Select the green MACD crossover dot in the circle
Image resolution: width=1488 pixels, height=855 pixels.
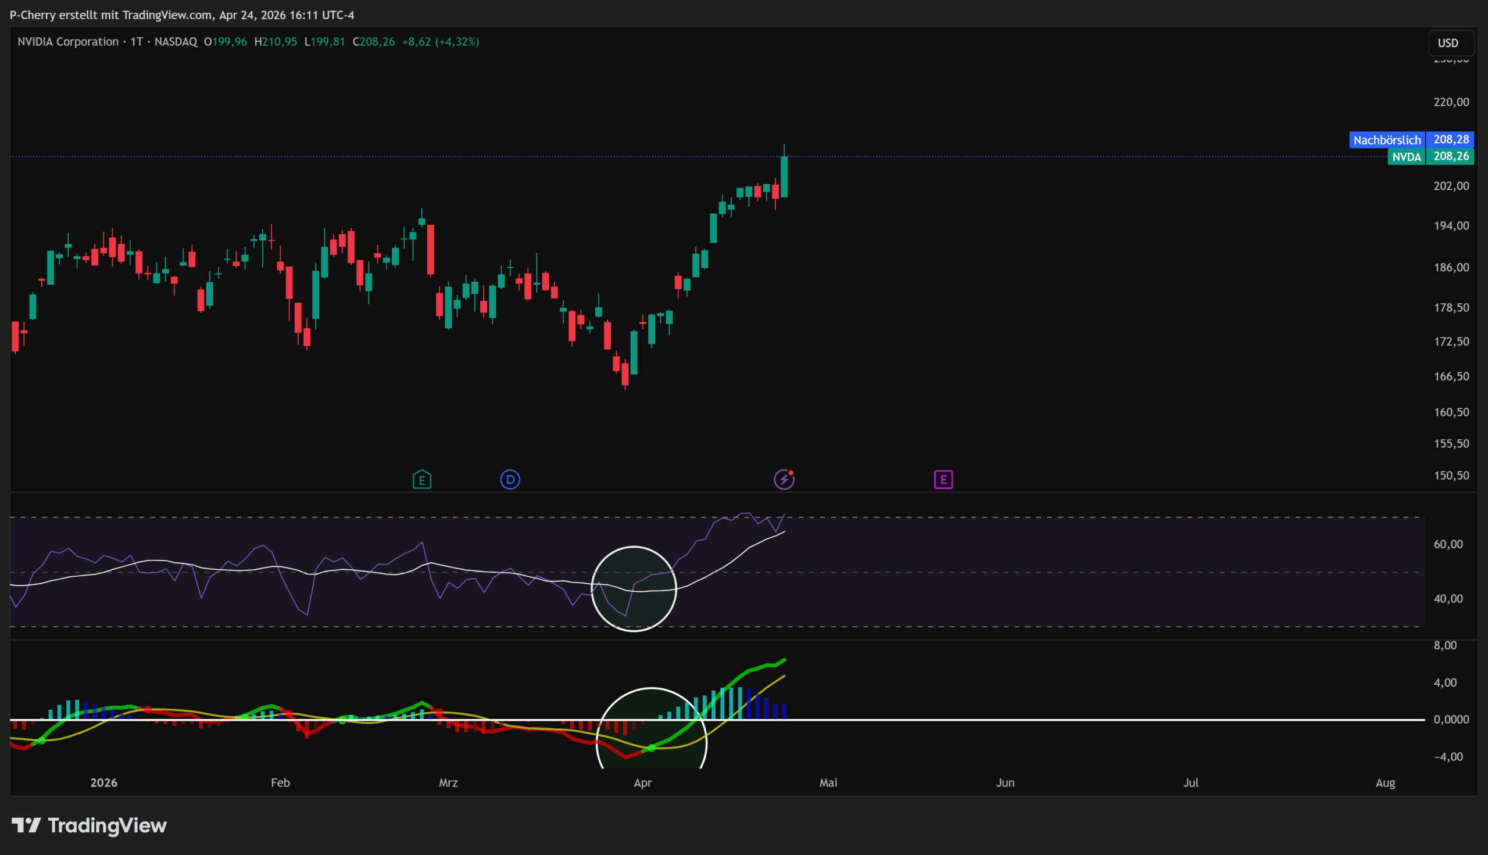(x=652, y=748)
